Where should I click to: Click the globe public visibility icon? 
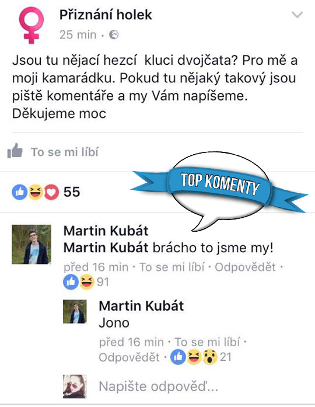(114, 34)
